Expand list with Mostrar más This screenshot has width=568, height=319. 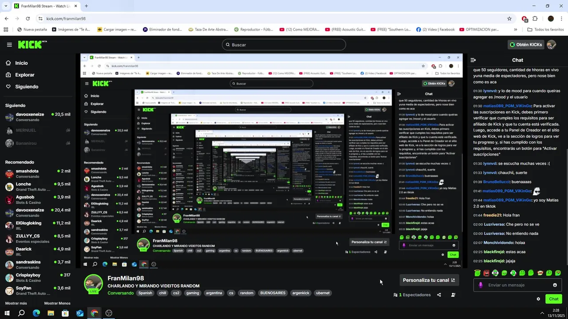tap(16, 303)
